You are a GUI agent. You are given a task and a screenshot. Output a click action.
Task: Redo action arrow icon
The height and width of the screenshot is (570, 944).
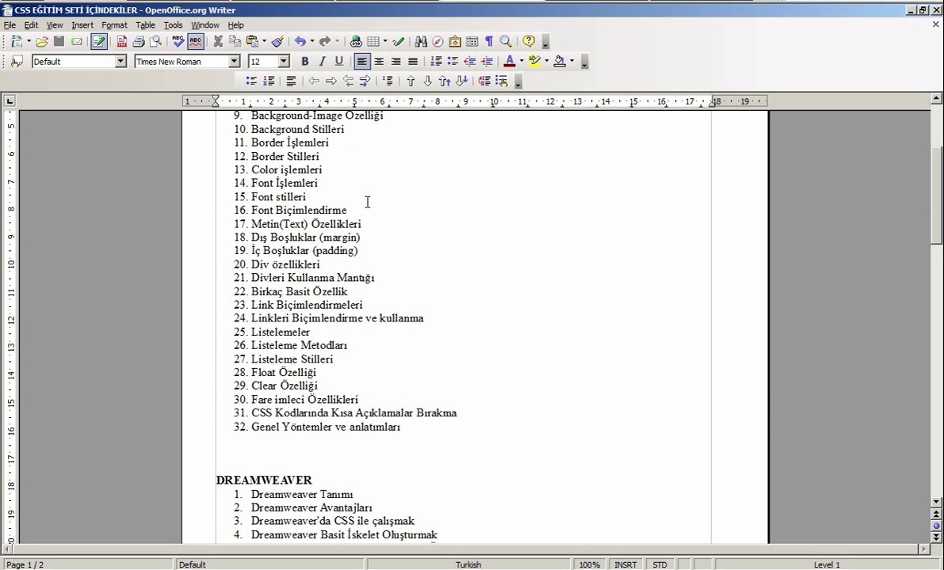pyautogui.click(x=324, y=41)
